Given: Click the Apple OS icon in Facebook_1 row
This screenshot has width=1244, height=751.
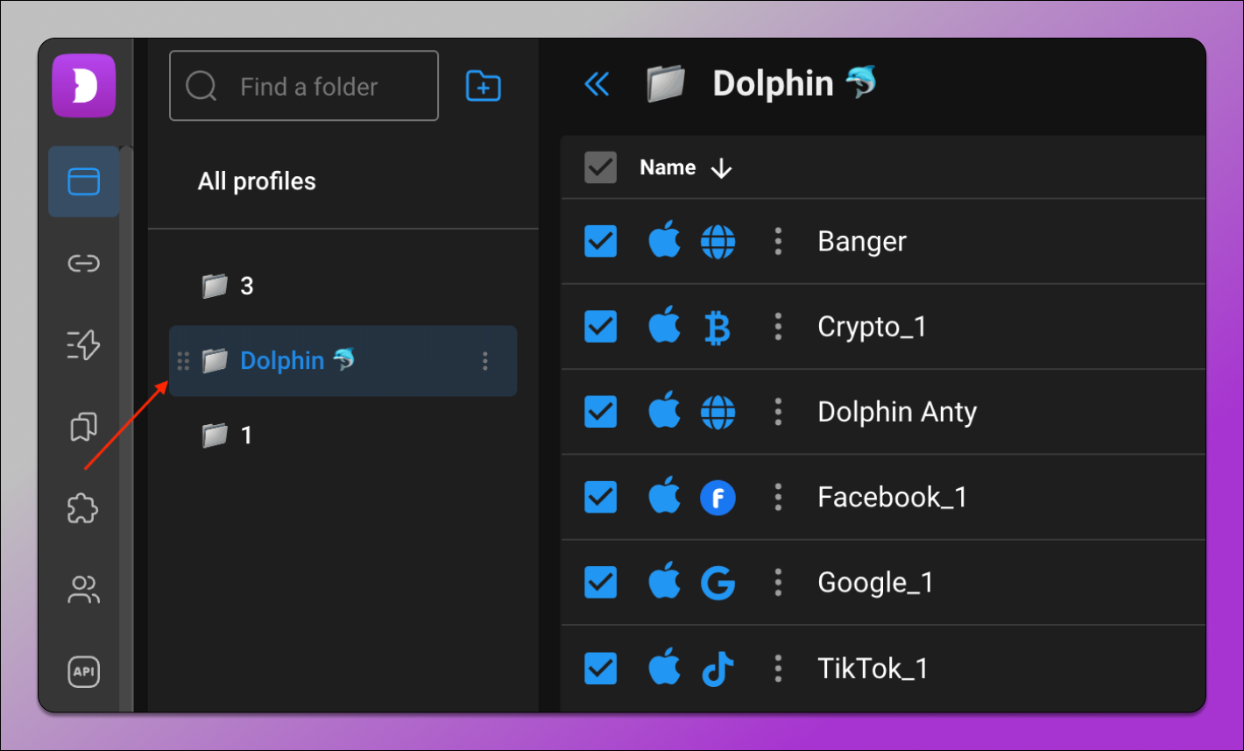Looking at the screenshot, I should tap(665, 496).
